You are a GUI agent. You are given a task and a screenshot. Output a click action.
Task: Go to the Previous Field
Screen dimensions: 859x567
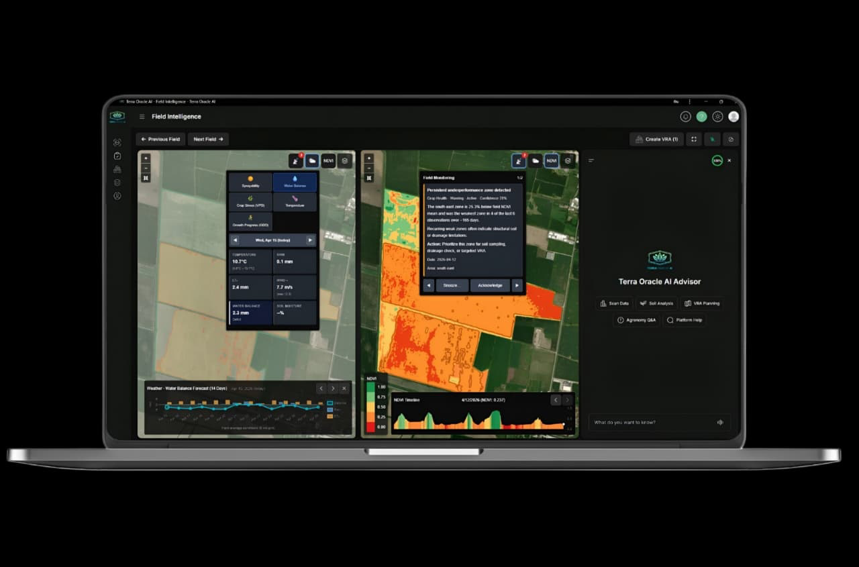pyautogui.click(x=160, y=139)
